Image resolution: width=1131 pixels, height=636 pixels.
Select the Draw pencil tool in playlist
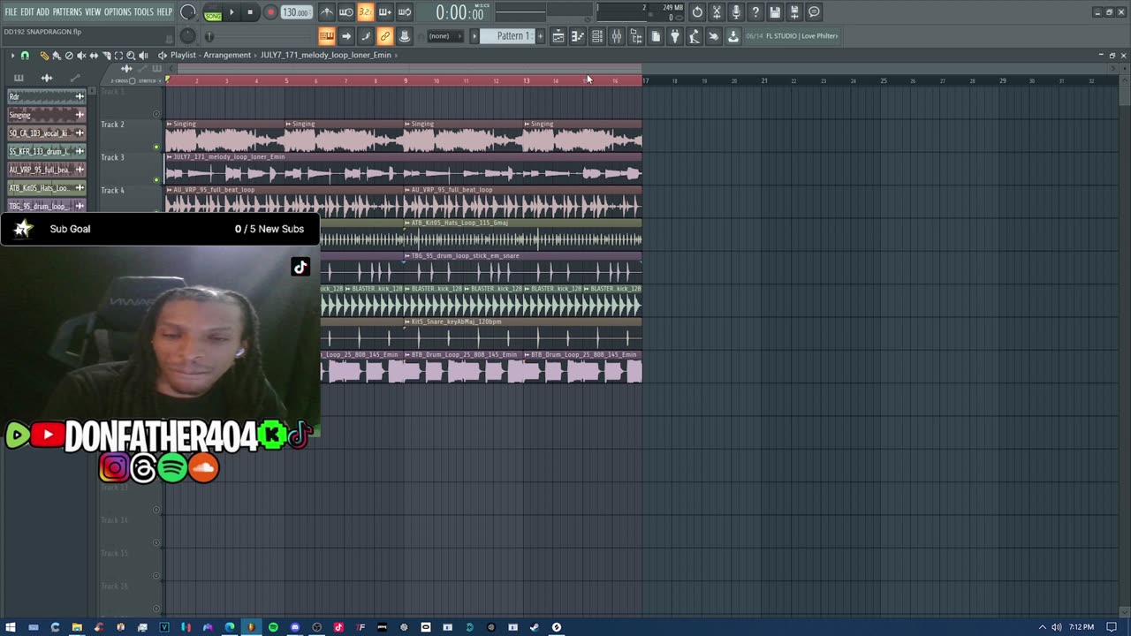[x=44, y=56]
